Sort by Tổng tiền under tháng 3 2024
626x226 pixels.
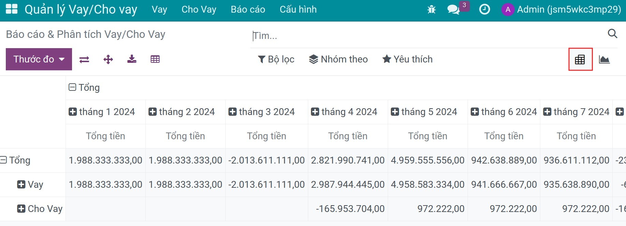[267, 136]
